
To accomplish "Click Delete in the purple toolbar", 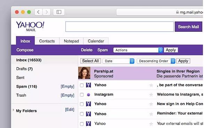I will 87,50.
